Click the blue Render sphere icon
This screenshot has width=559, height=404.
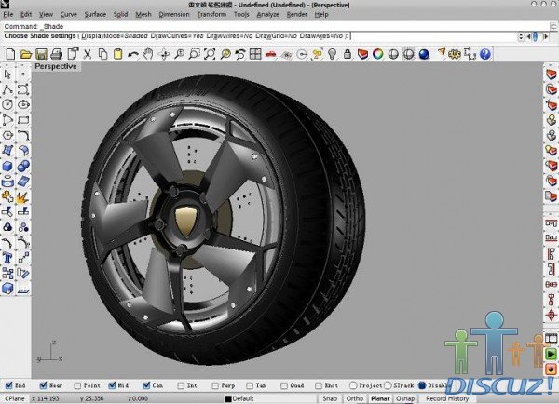(424, 54)
